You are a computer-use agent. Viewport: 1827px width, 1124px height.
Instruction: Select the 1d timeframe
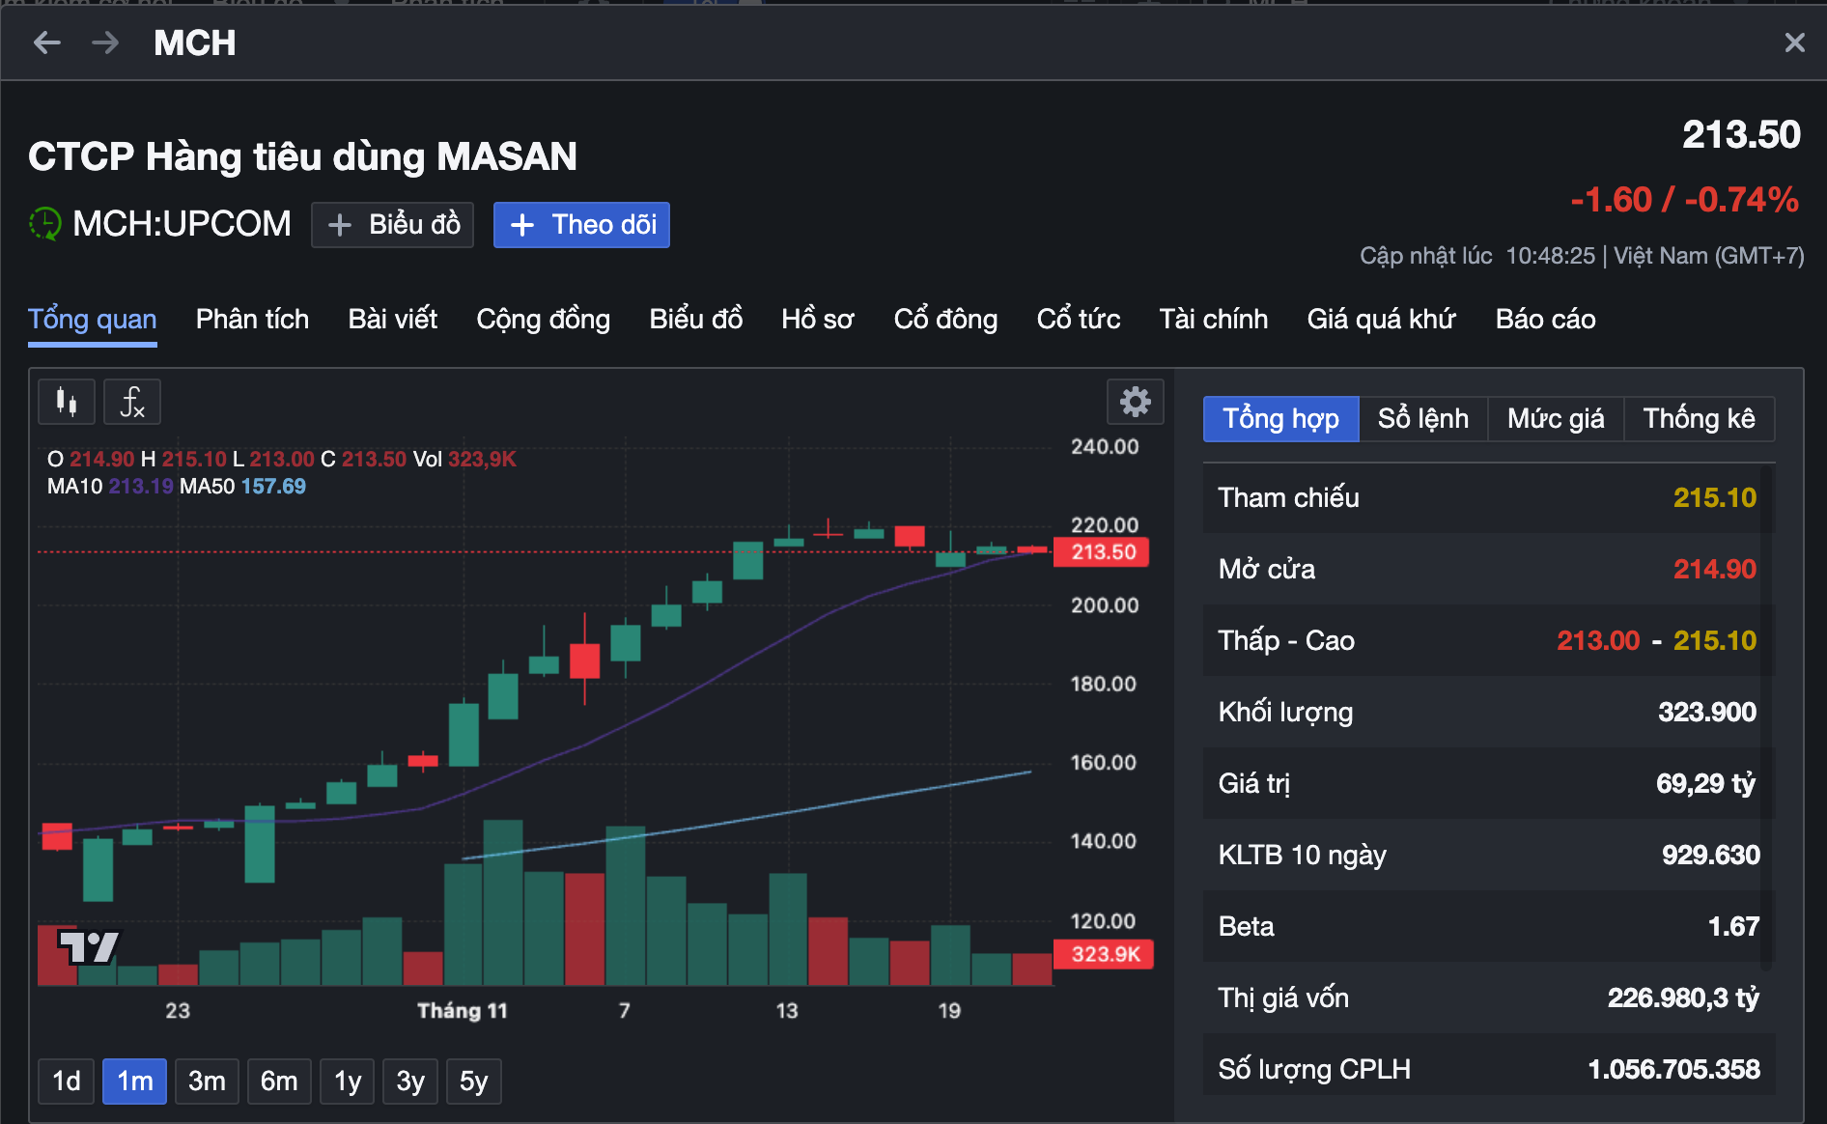pos(67,1081)
